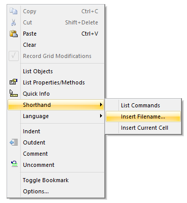Screen dimensions: 187x203
Task: Click the Outdent arrow icon
Action: point(14,142)
